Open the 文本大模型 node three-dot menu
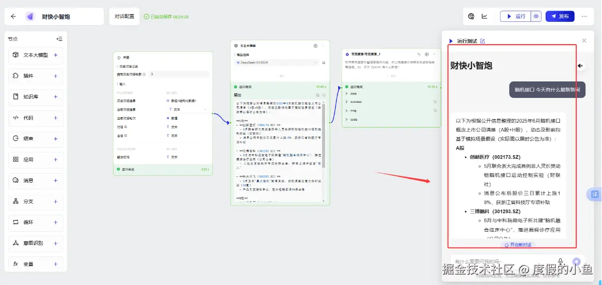The width and height of the screenshot is (602, 285). click(x=324, y=46)
